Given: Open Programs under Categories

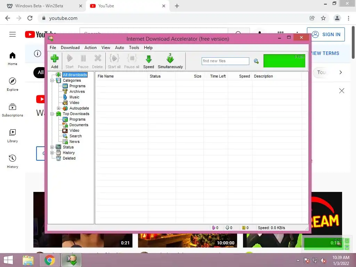Looking at the screenshot, I should coord(78,86).
